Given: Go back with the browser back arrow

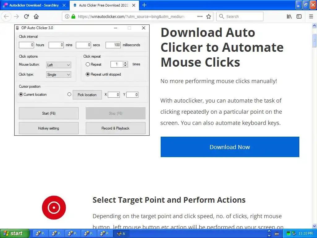Looking at the screenshot, I should point(6,16).
